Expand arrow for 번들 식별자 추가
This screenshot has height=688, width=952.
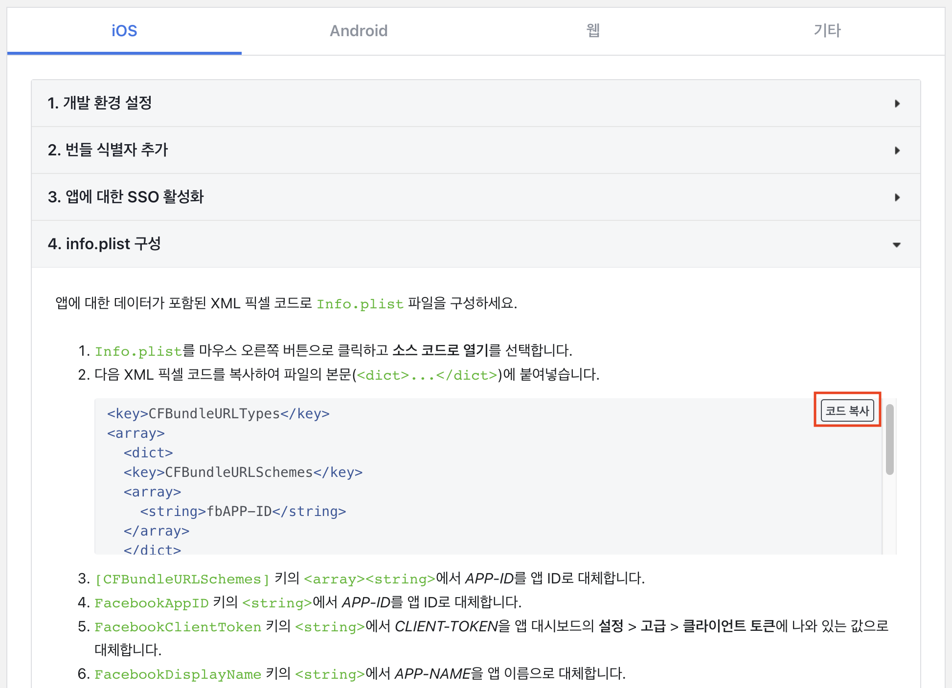point(897,150)
